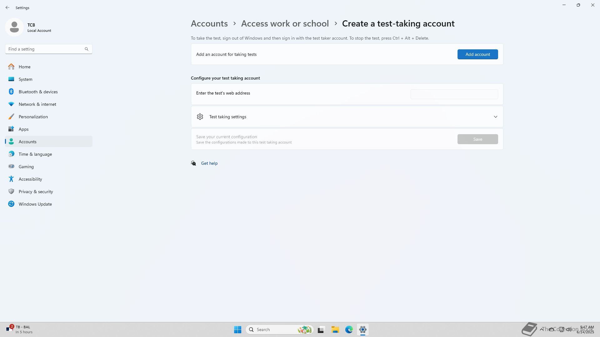Click the back arrow in Settings
Screen dimensions: 600x337
pyautogui.click(x=7, y=8)
